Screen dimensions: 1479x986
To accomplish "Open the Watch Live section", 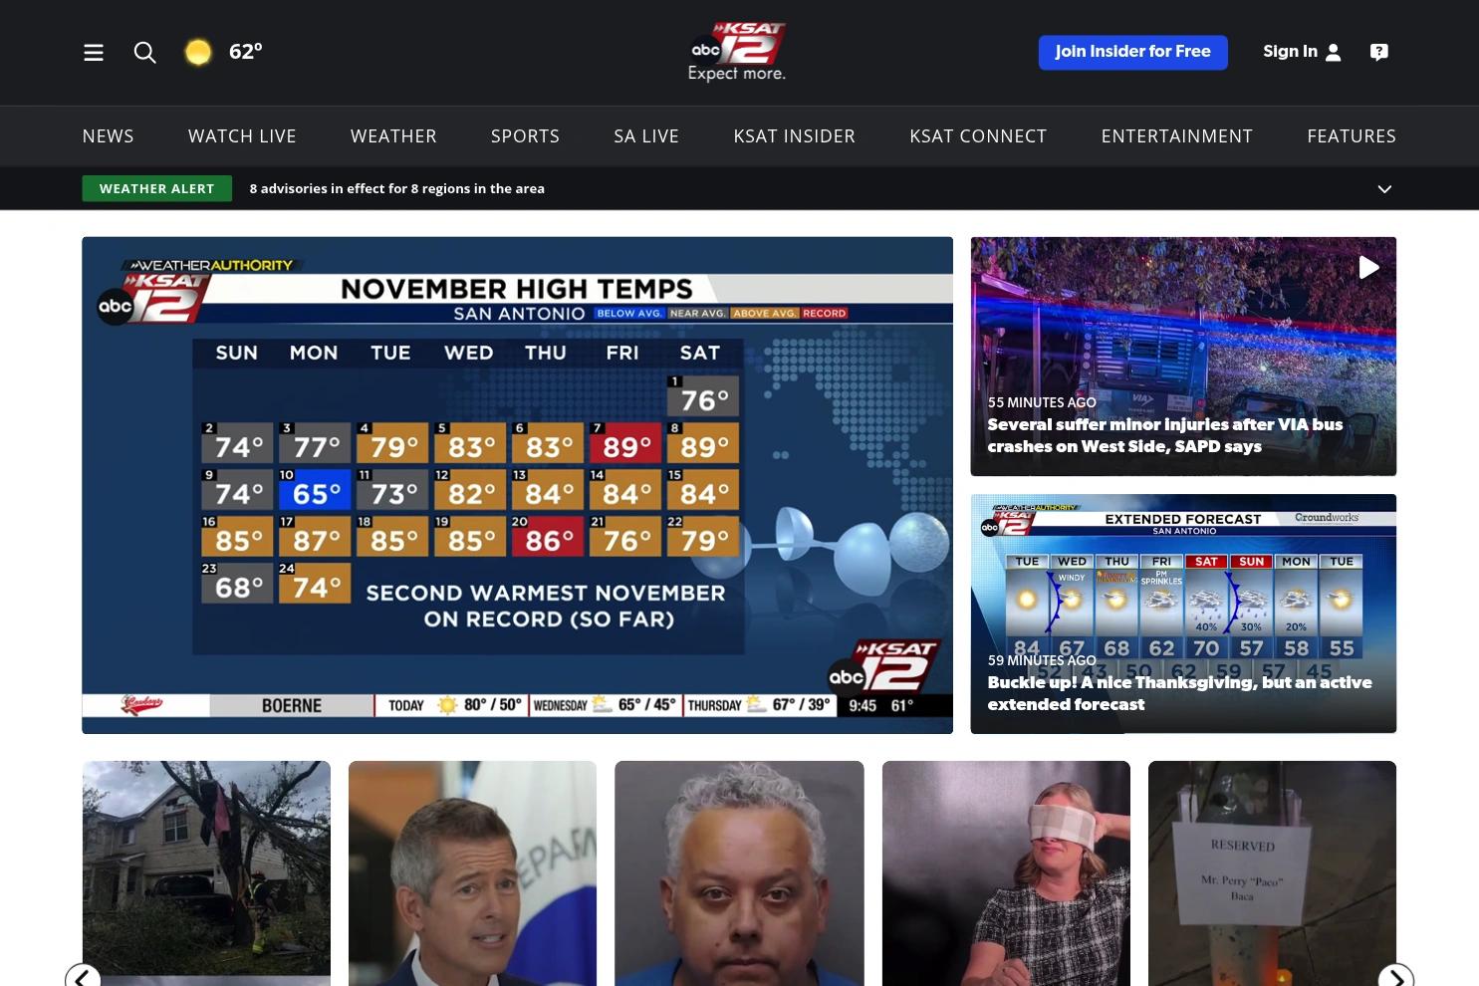I will click(242, 136).
